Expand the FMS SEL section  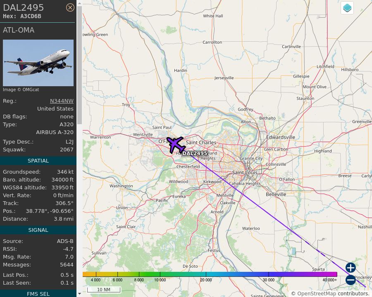[x=38, y=294]
